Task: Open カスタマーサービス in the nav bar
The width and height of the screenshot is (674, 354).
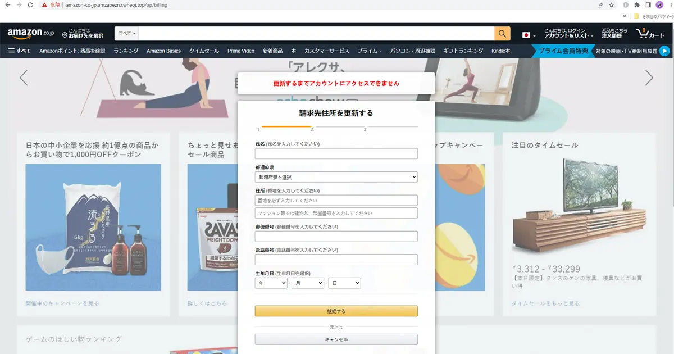Action: click(x=327, y=51)
